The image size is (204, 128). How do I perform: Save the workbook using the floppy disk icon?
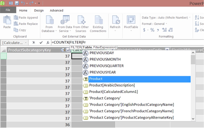[17, 3]
